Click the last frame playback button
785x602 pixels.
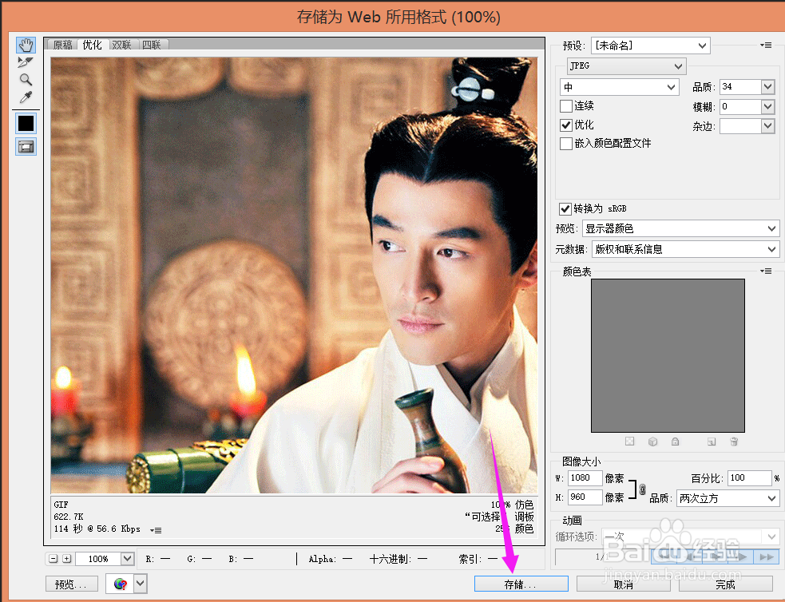pos(766,557)
